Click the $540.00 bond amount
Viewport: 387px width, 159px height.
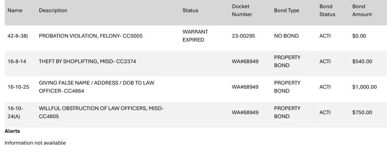click(362, 62)
